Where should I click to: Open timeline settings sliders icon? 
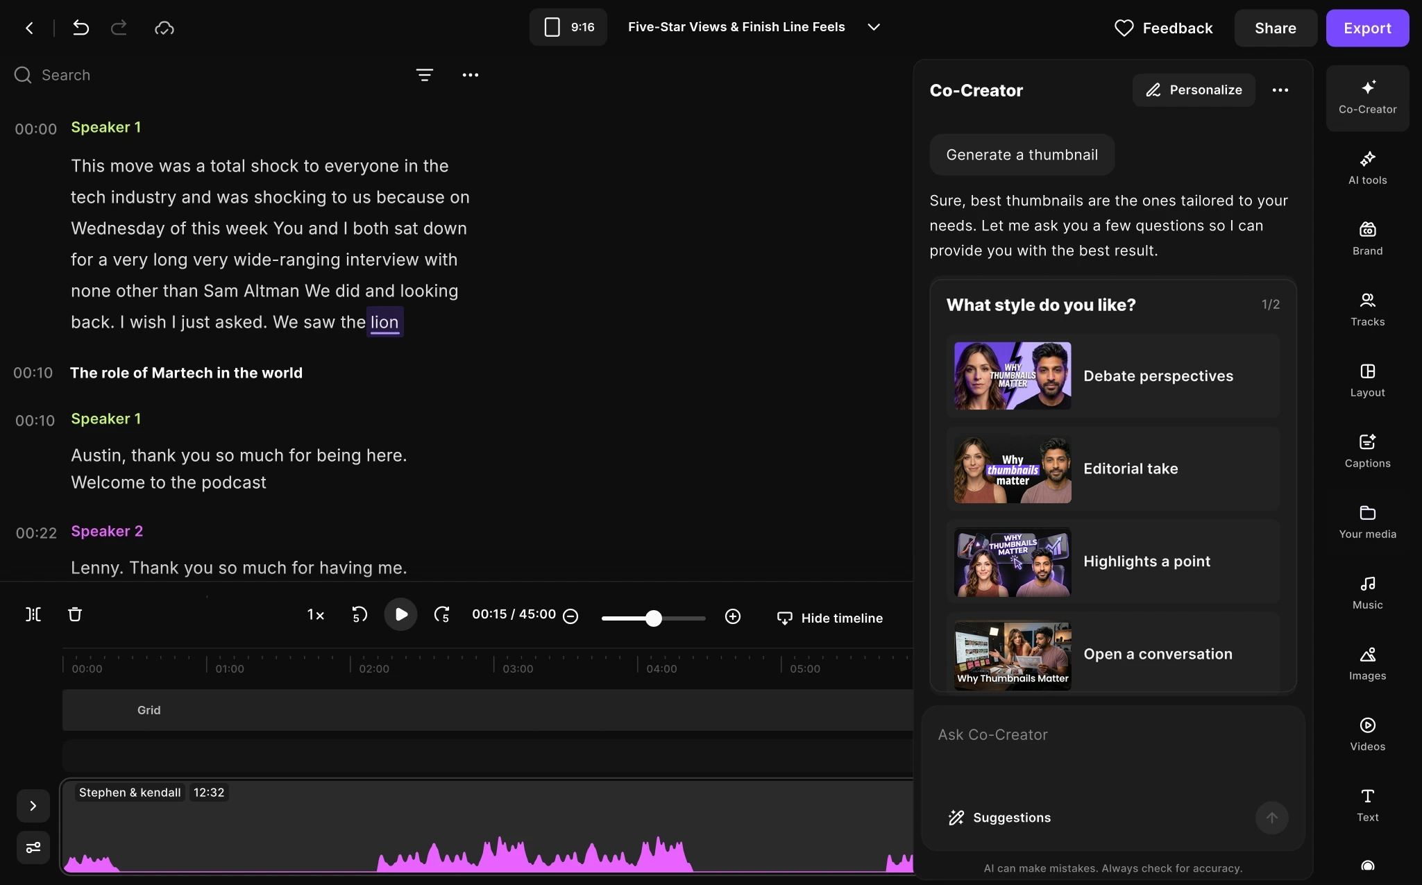point(33,848)
